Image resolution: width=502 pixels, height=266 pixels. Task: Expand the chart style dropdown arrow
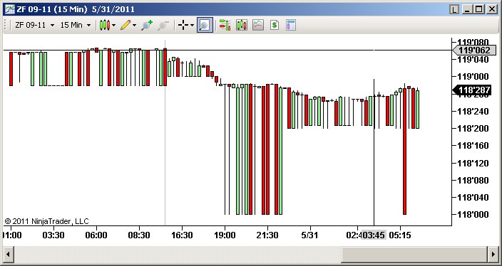click(x=113, y=25)
